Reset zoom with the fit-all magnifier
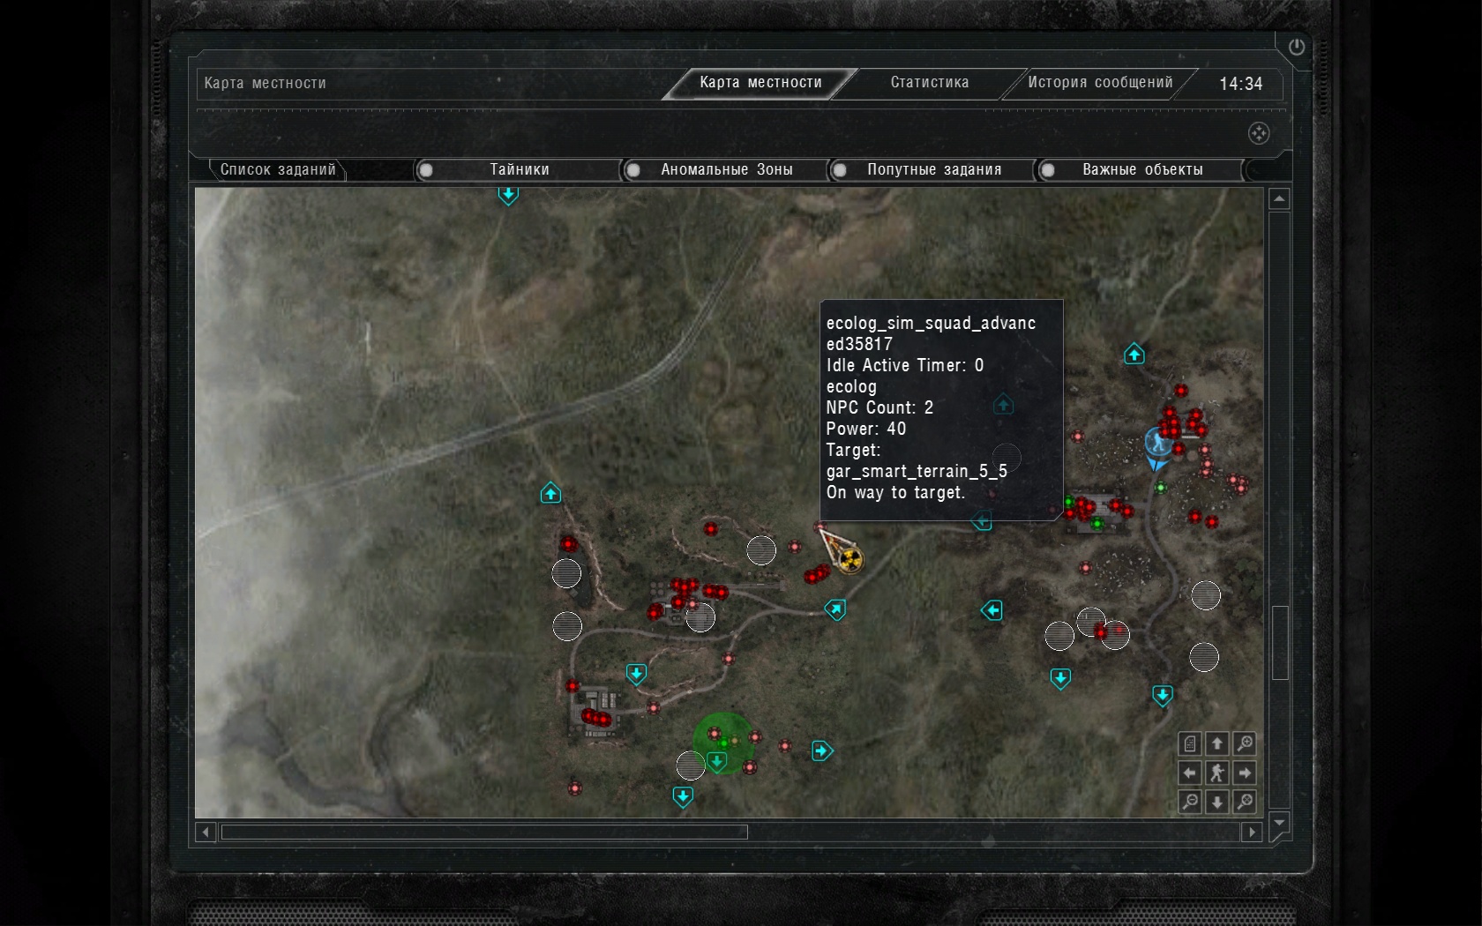 pos(1245,802)
